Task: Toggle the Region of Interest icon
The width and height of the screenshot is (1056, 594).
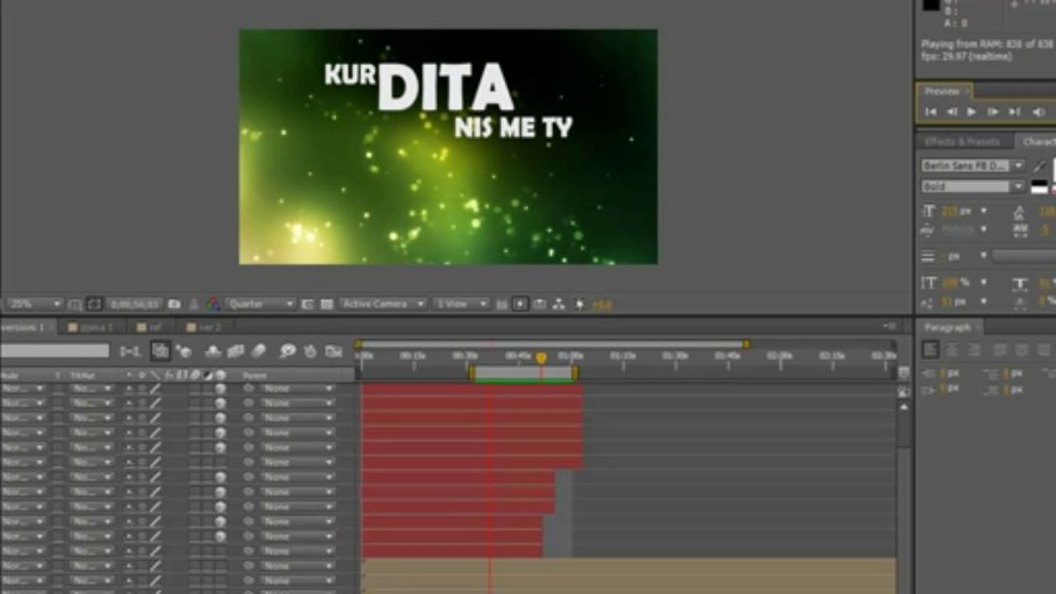Action: pos(306,304)
